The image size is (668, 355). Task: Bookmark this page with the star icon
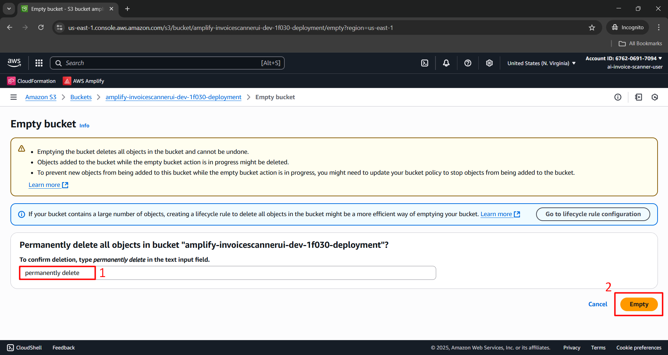pyautogui.click(x=592, y=27)
